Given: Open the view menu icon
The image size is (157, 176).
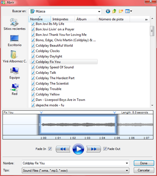Looking at the screenshot, I should click(128, 11).
